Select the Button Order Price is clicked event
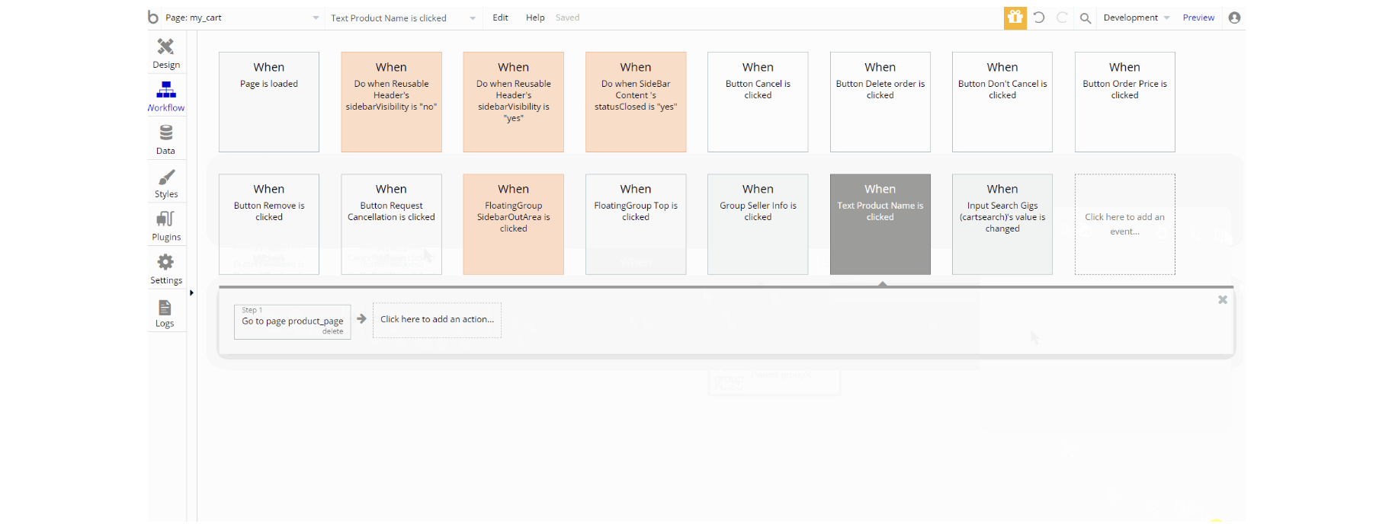This screenshot has width=1395, height=524. 1124,102
